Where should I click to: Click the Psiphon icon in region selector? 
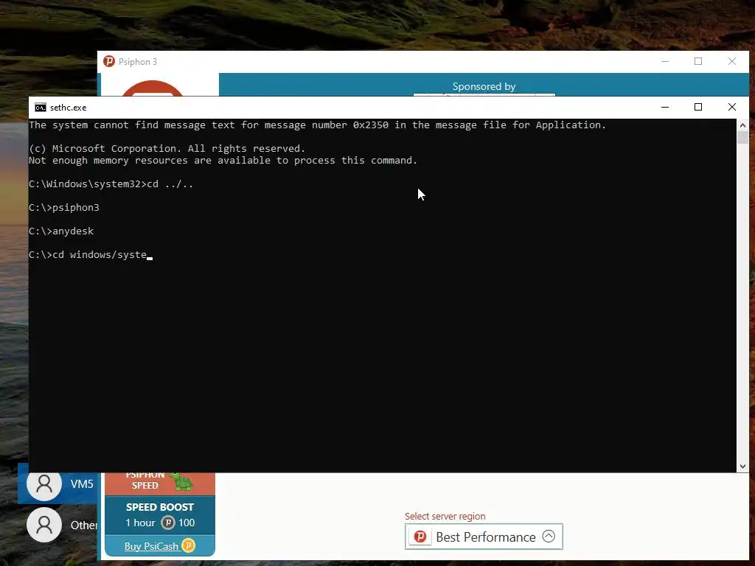420,537
